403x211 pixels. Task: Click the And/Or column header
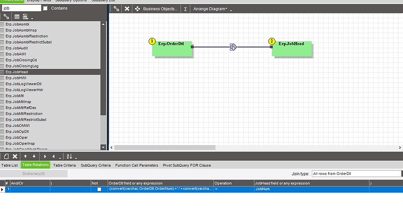pyautogui.click(x=30, y=183)
